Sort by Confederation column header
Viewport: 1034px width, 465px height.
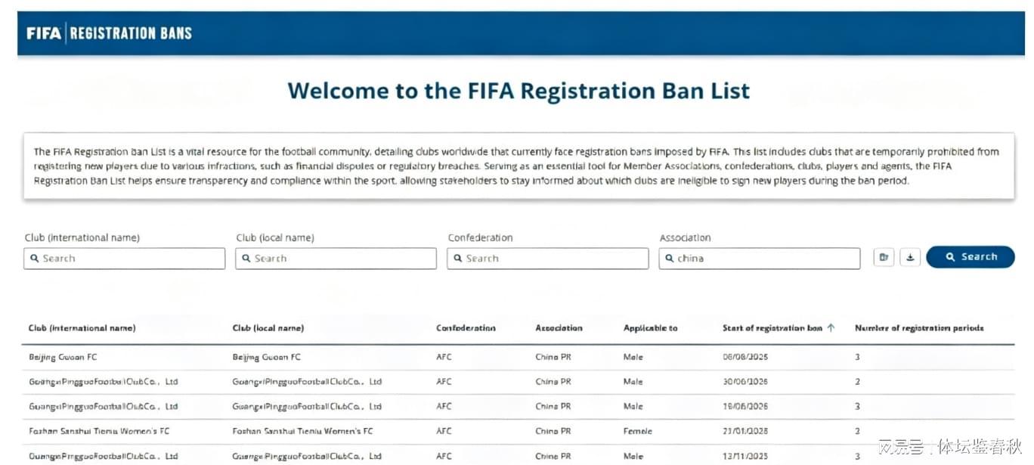point(466,328)
